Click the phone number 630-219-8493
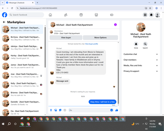The width and height of the screenshot is (164, 131). tap(62, 72)
